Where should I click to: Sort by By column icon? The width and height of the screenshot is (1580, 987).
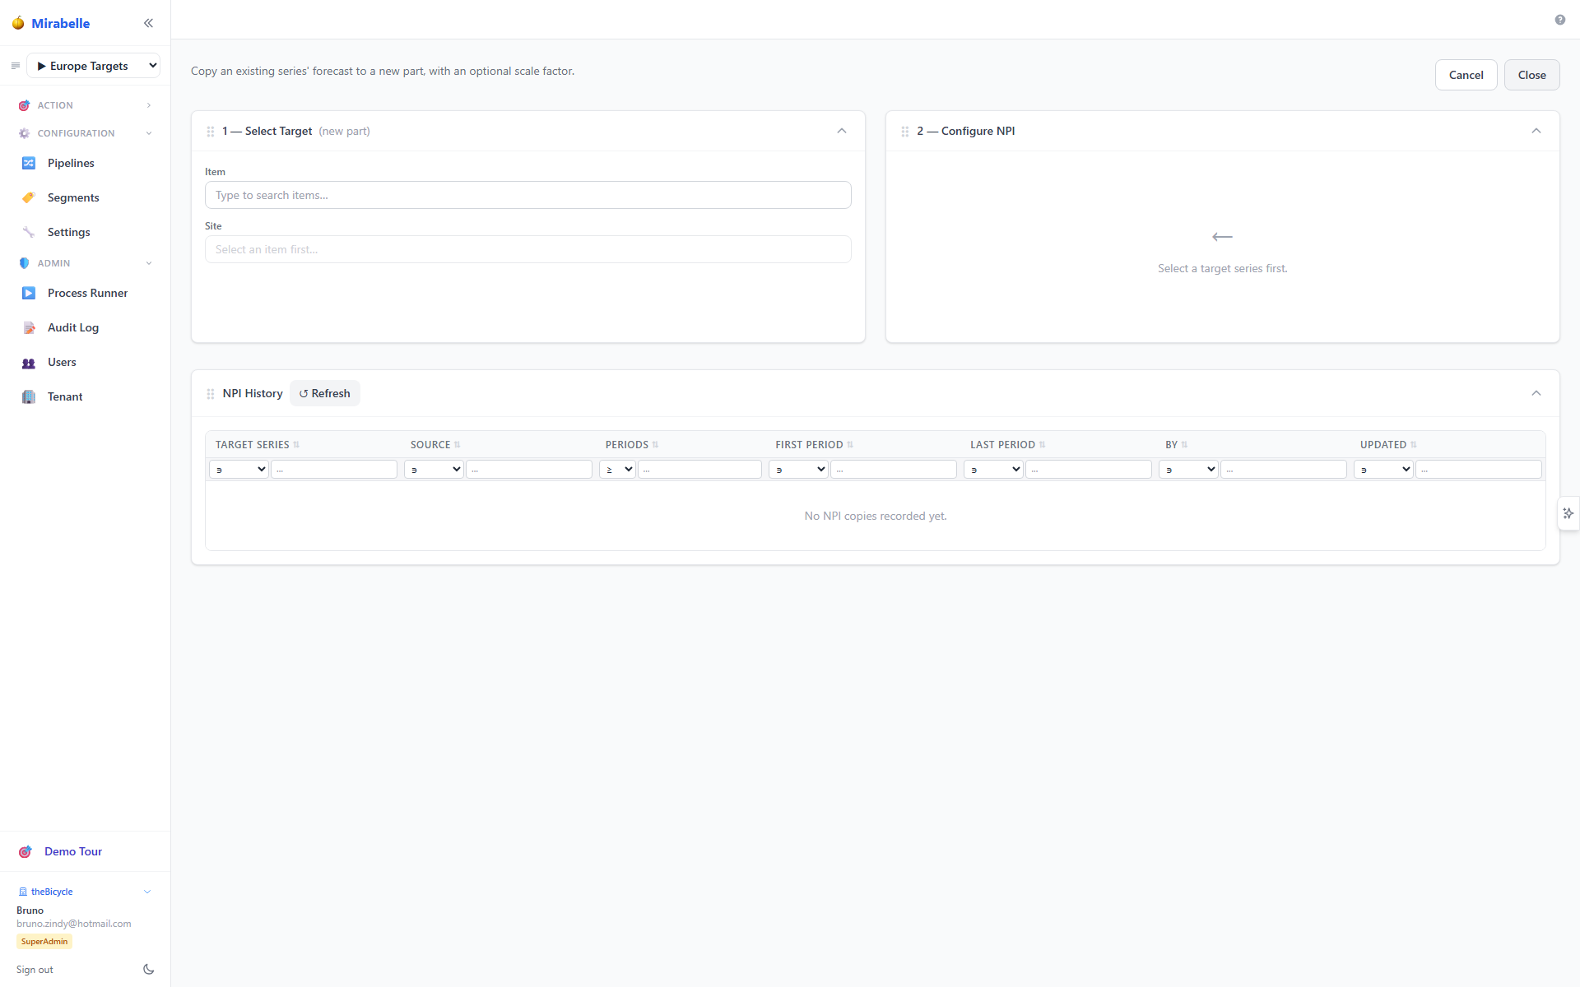click(x=1184, y=445)
